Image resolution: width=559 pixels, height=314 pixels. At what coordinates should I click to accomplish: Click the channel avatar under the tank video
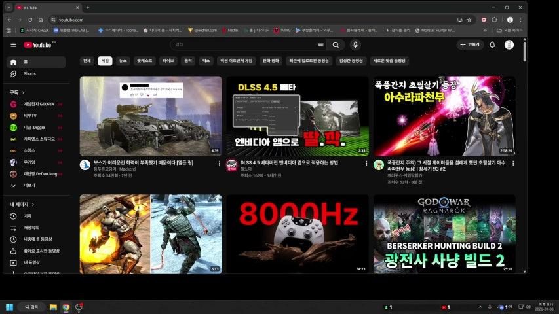point(85,166)
